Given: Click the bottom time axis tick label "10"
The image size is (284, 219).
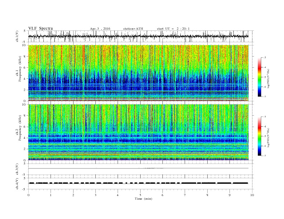Looking at the screenshot, I should coord(252,195).
